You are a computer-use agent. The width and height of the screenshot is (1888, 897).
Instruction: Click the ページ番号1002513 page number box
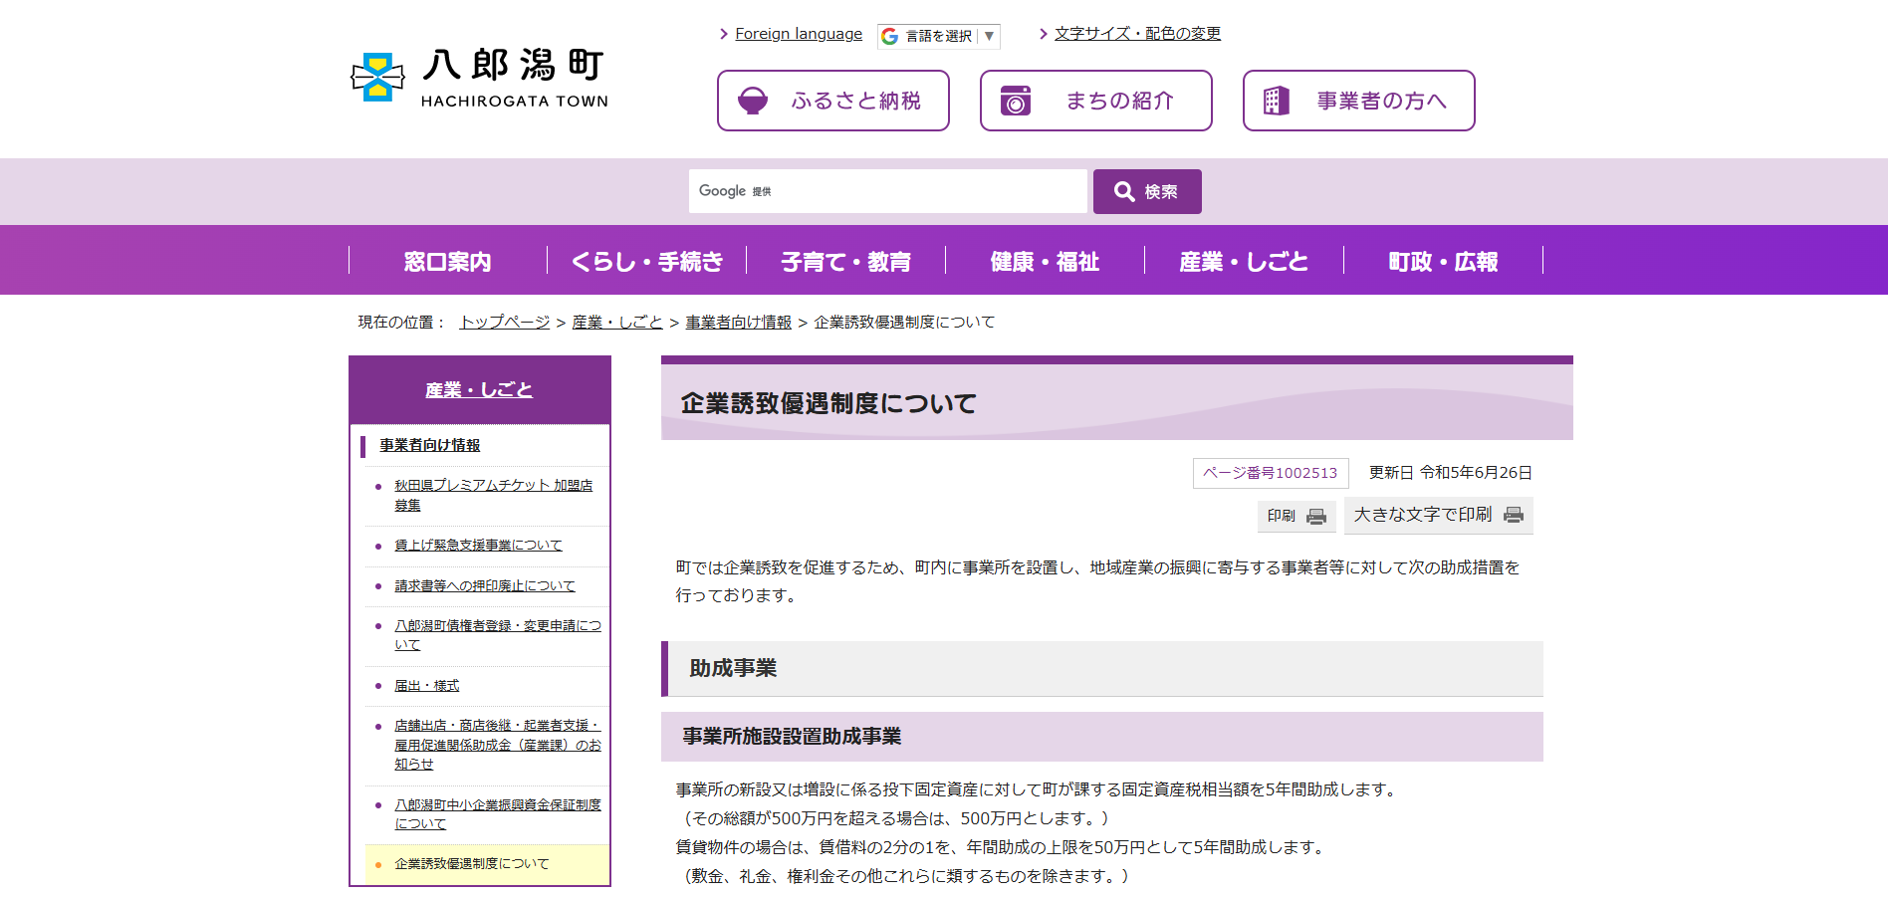(x=1271, y=473)
